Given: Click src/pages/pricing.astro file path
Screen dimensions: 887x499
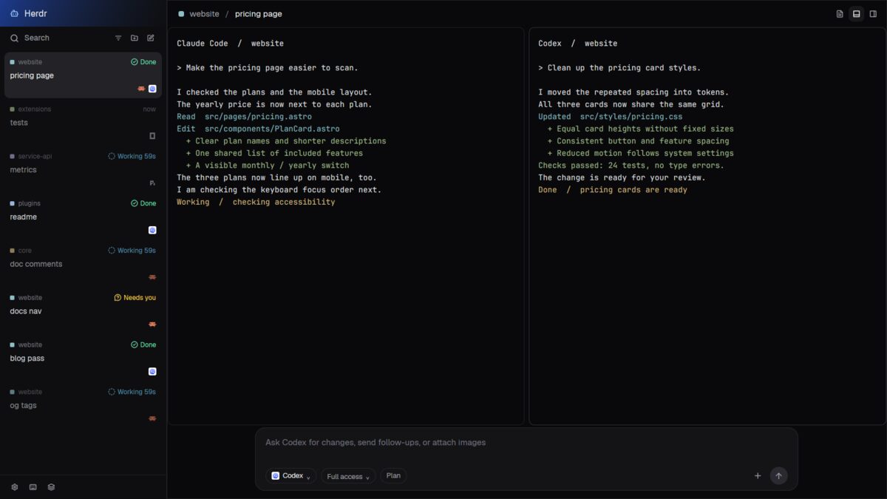Looking at the screenshot, I should [258, 117].
